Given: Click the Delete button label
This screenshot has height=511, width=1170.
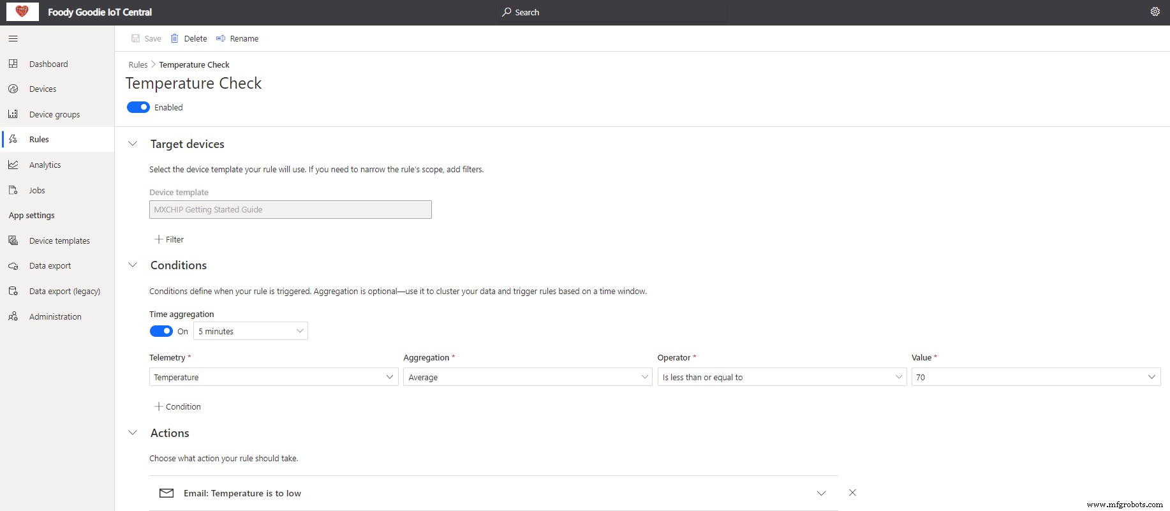Looking at the screenshot, I should pyautogui.click(x=195, y=39).
